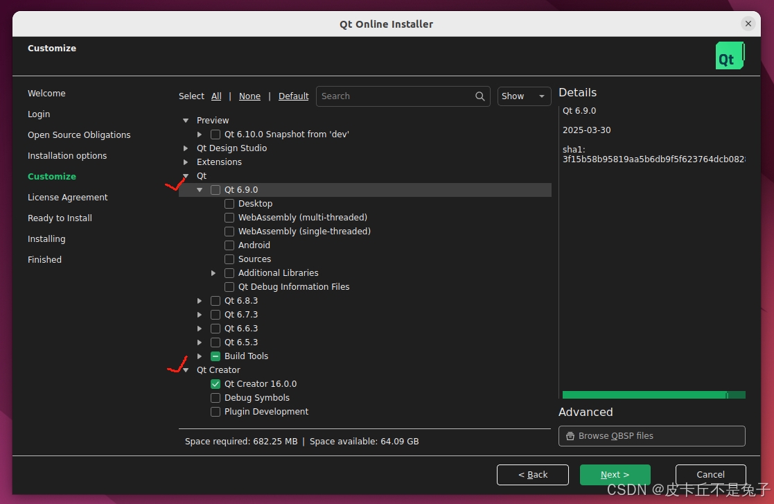Expand the Qt 6.8.3 node
This screenshot has width=774, height=504.
coord(200,301)
